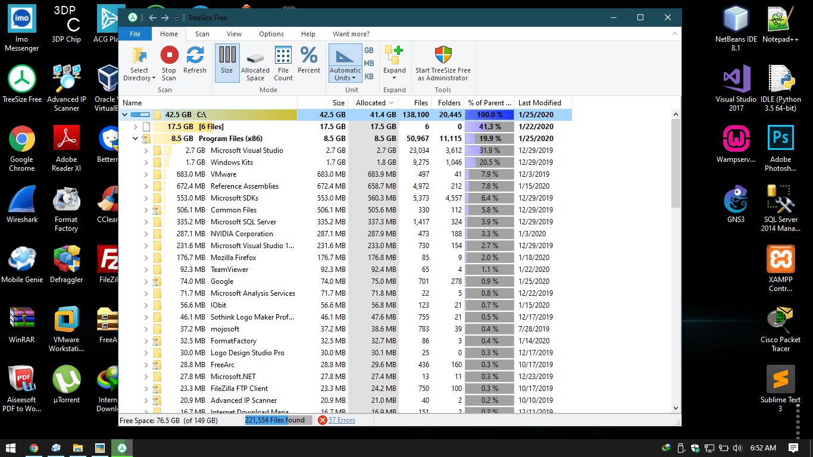Open the Action Center notifications icon
The width and height of the screenshot is (813, 457).
(x=793, y=447)
